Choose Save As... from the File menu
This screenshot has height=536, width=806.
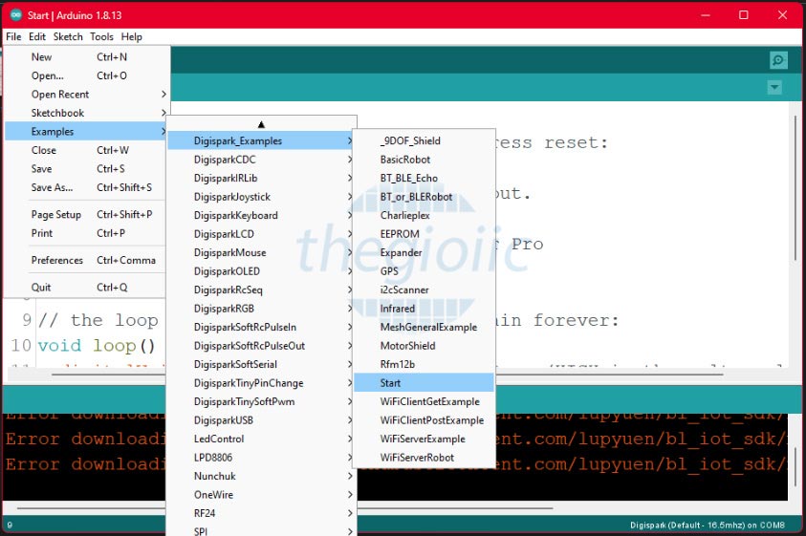click(x=87, y=187)
